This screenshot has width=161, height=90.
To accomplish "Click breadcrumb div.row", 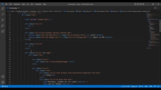I will [x=114, y=11].
